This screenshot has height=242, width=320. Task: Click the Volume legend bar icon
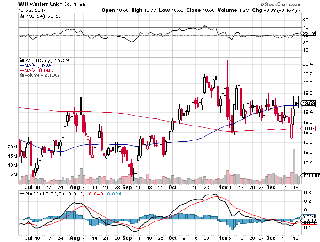click(x=20, y=75)
